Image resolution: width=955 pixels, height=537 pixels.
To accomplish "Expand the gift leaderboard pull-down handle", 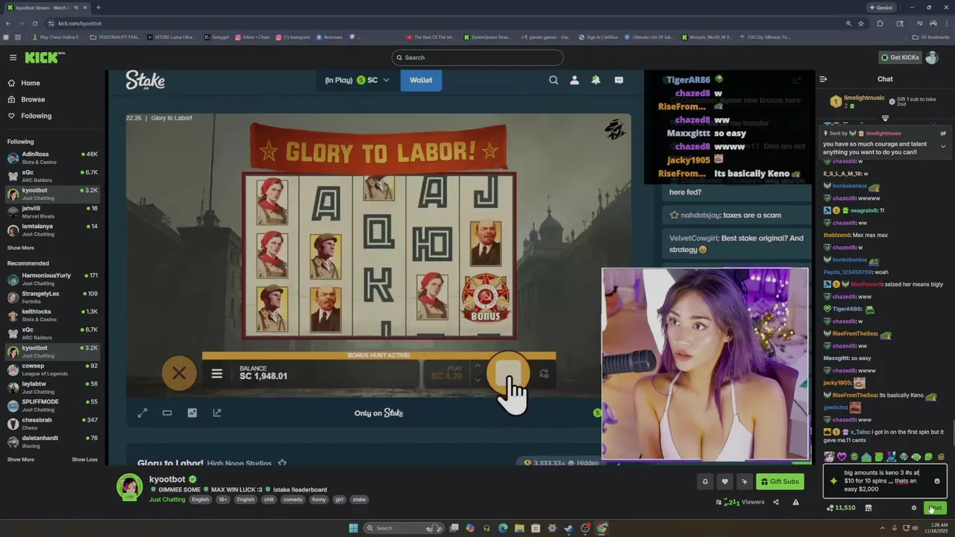I will [885, 118].
